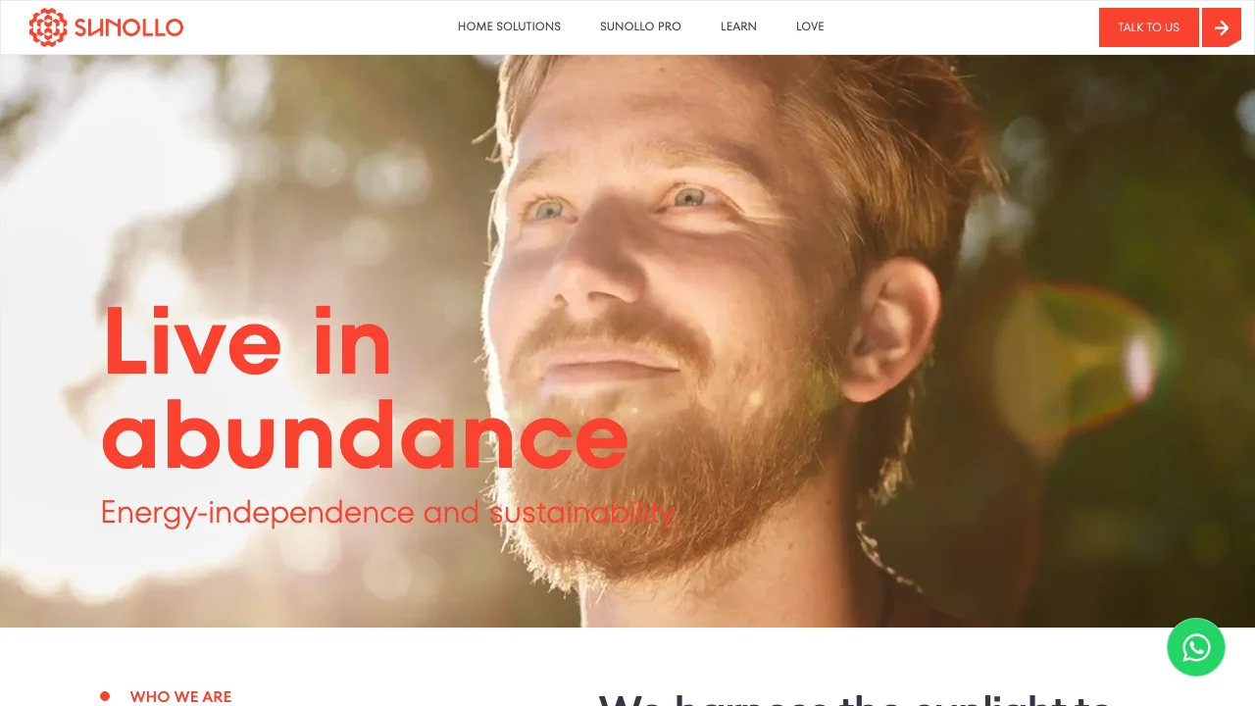Open the Sunollo Pro menu item
Image resolution: width=1255 pixels, height=706 pixels.
(x=640, y=26)
